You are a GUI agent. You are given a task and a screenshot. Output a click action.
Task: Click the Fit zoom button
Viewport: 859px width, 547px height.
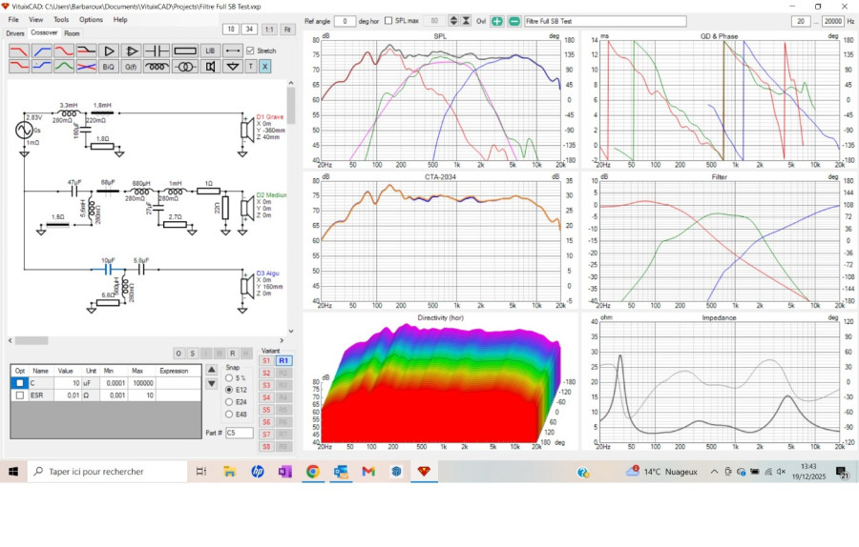click(287, 30)
